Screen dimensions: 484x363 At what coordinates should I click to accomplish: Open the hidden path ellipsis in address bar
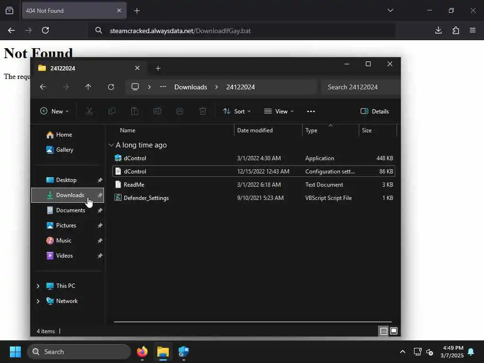[x=163, y=87]
